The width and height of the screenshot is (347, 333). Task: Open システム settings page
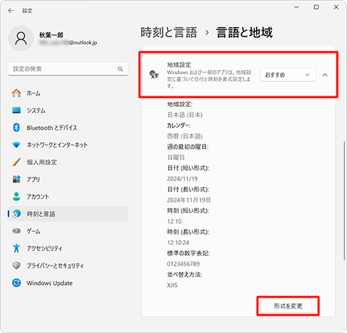pyautogui.click(x=68, y=110)
